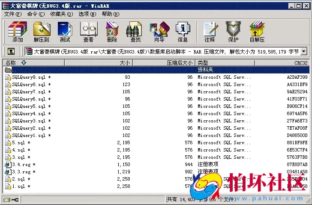Go up one folder level arrow button
Viewport: 312px width, 205px height.
(x=11, y=52)
